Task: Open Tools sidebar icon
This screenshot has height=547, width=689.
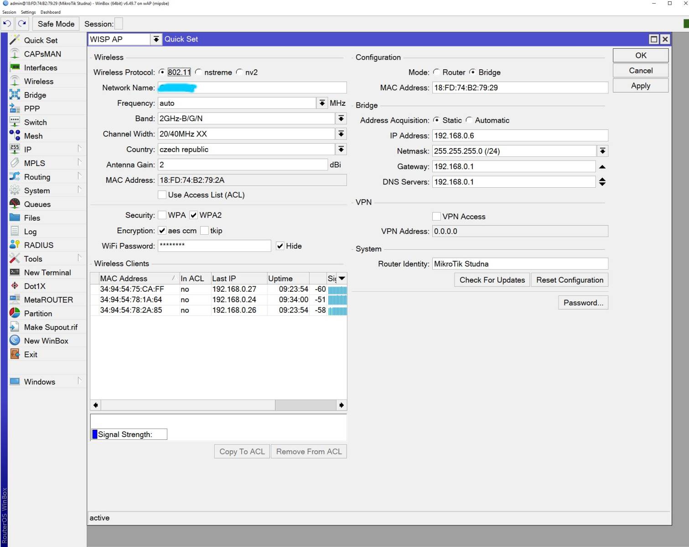Action: (15, 258)
